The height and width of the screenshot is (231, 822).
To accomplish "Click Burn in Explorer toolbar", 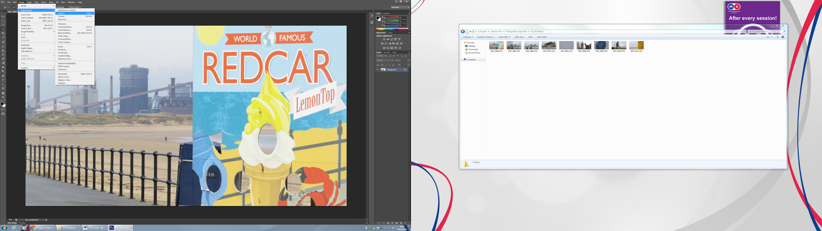I will pos(531,37).
